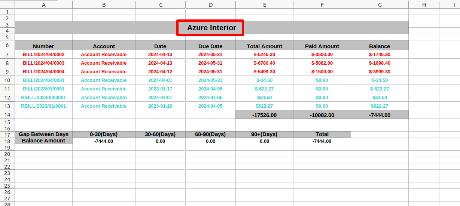Select balance $-3999.30
This screenshot has height=206, width=460.
point(380,72)
